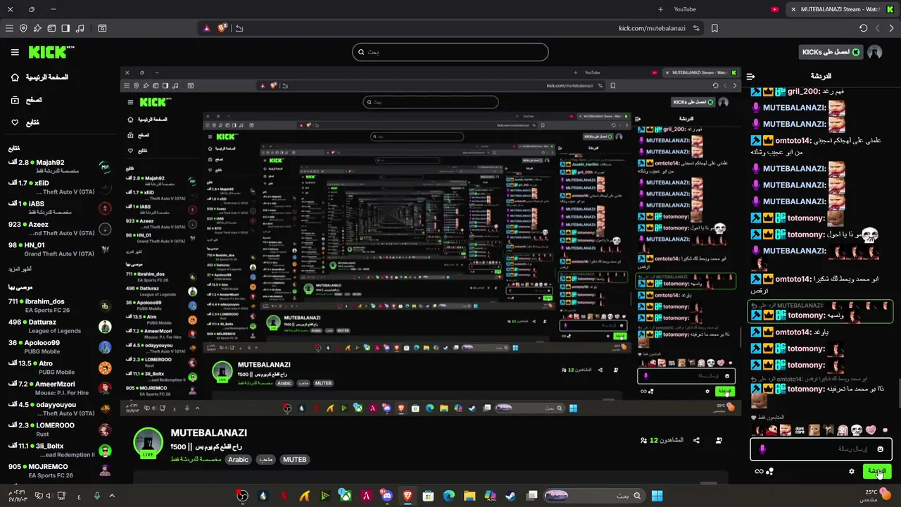Click the Kick search box
The image size is (901, 507).
point(450,52)
